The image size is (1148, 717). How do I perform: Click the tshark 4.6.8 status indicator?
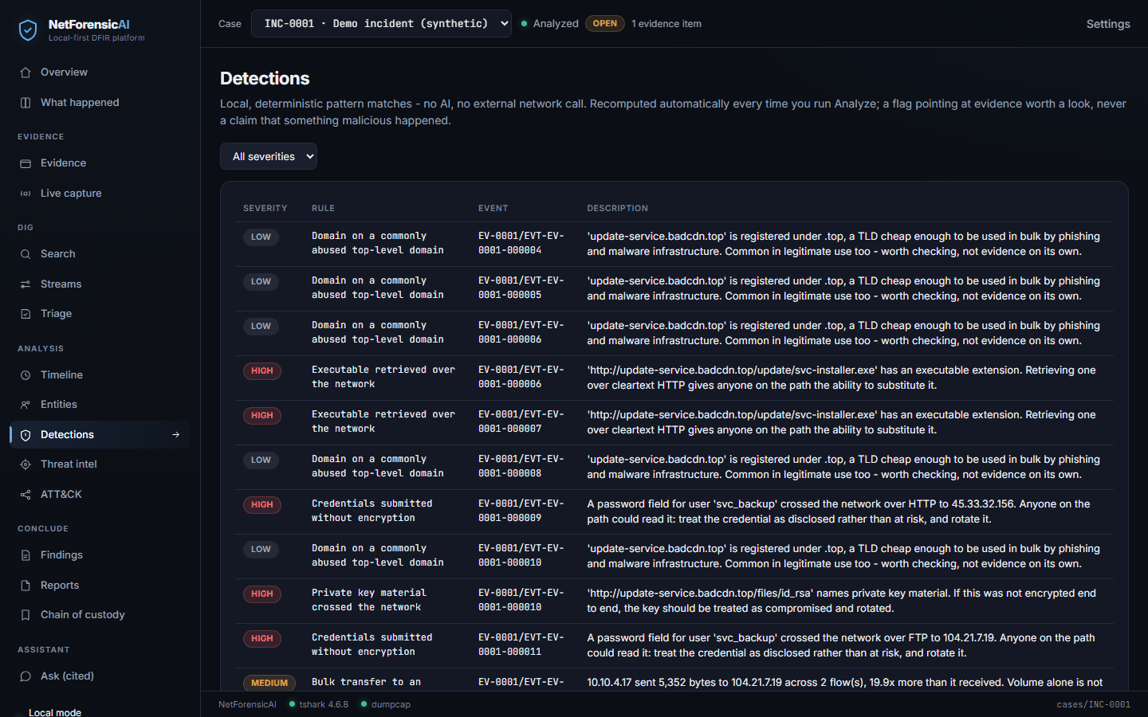pyautogui.click(x=319, y=704)
